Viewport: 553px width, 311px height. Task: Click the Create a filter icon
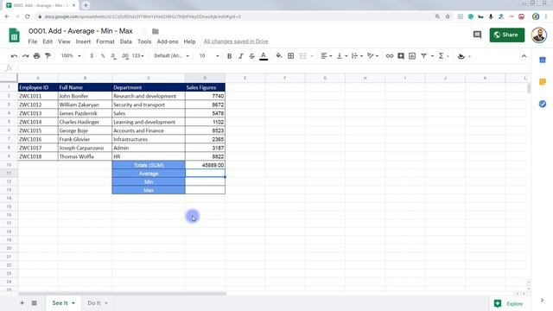tap(423, 55)
